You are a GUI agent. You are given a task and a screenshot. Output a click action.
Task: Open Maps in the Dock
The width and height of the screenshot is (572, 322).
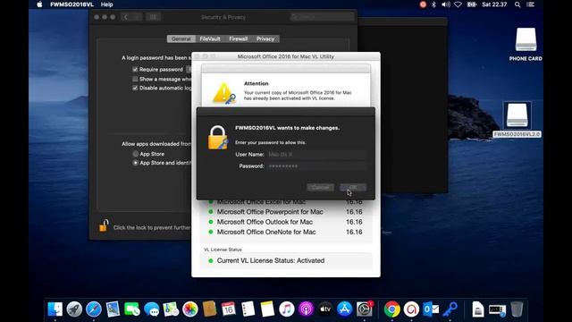(x=171, y=309)
